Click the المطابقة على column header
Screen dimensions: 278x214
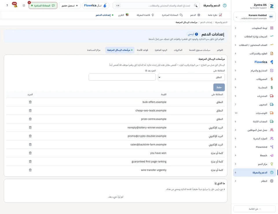[217, 94]
